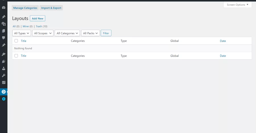Screen dimensions: 256x133
Task: Show the Mine (0) layouts view
Action: click(28, 26)
